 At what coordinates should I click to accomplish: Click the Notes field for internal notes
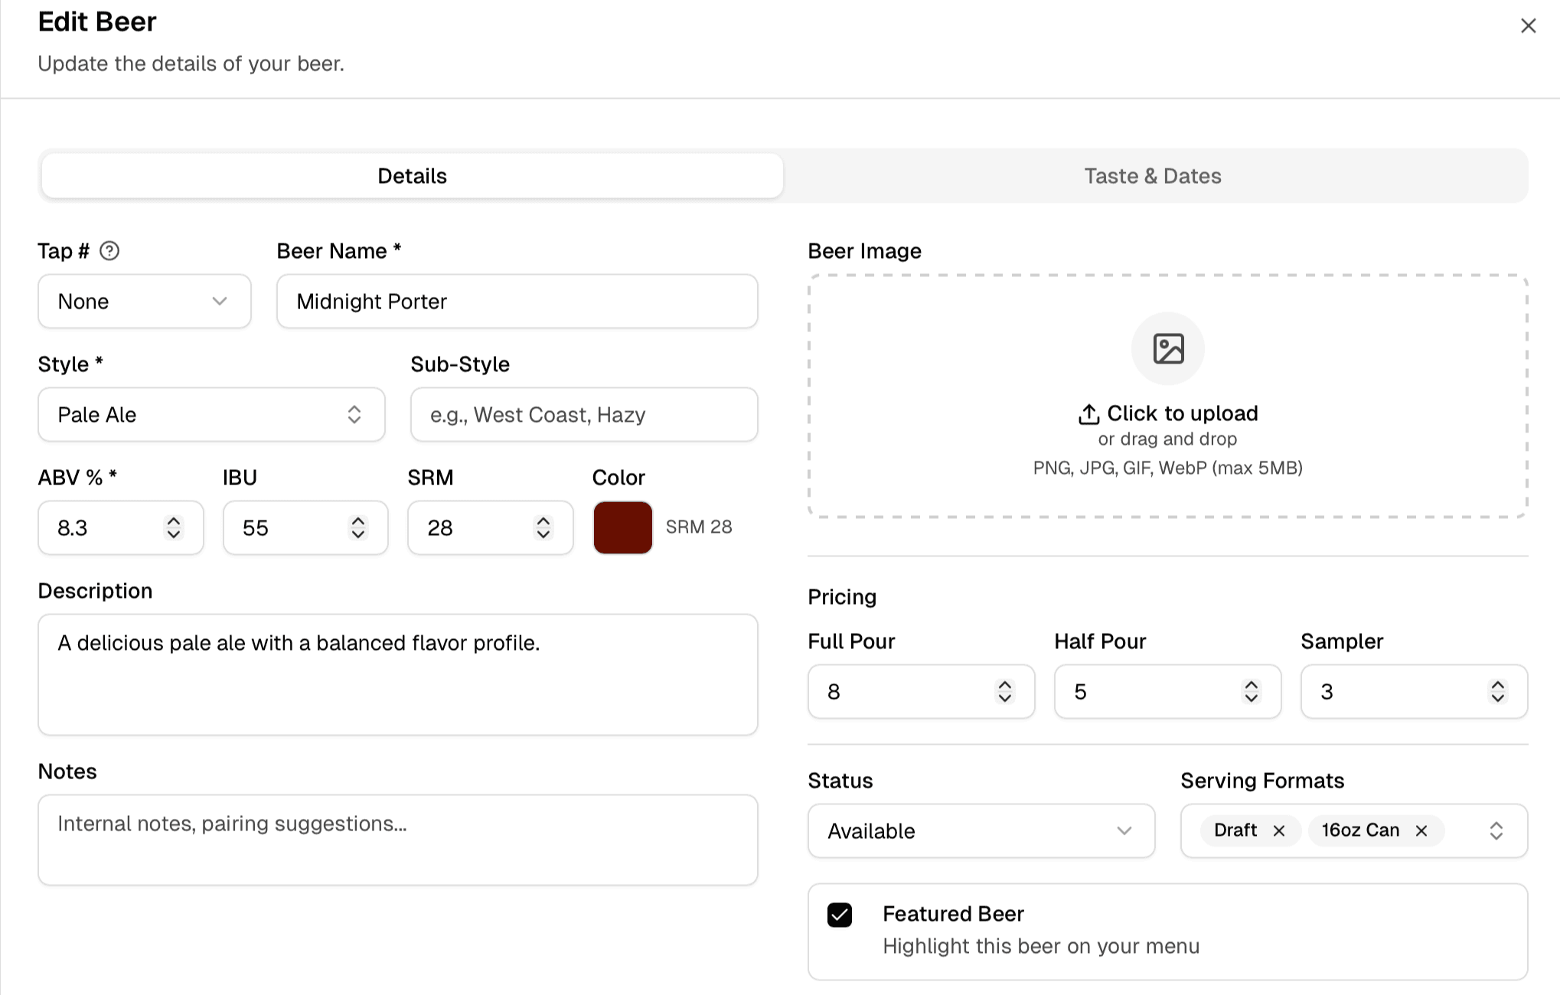pyautogui.click(x=398, y=840)
